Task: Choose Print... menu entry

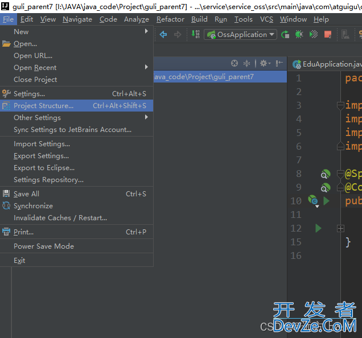Action: (x=77, y=232)
